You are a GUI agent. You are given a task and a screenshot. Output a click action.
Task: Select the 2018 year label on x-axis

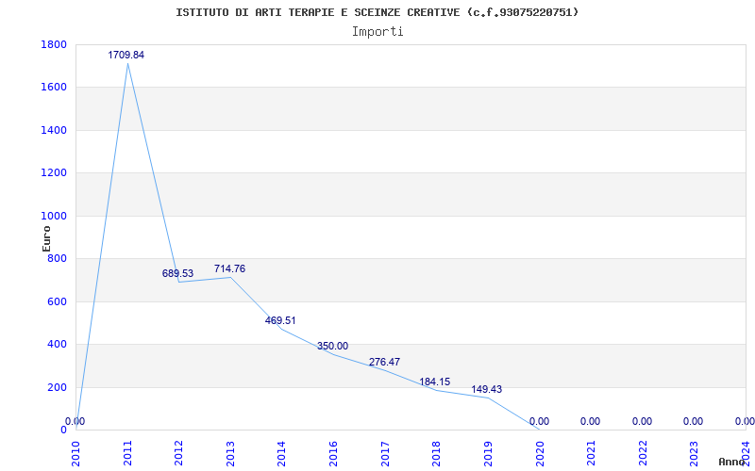coord(437,453)
